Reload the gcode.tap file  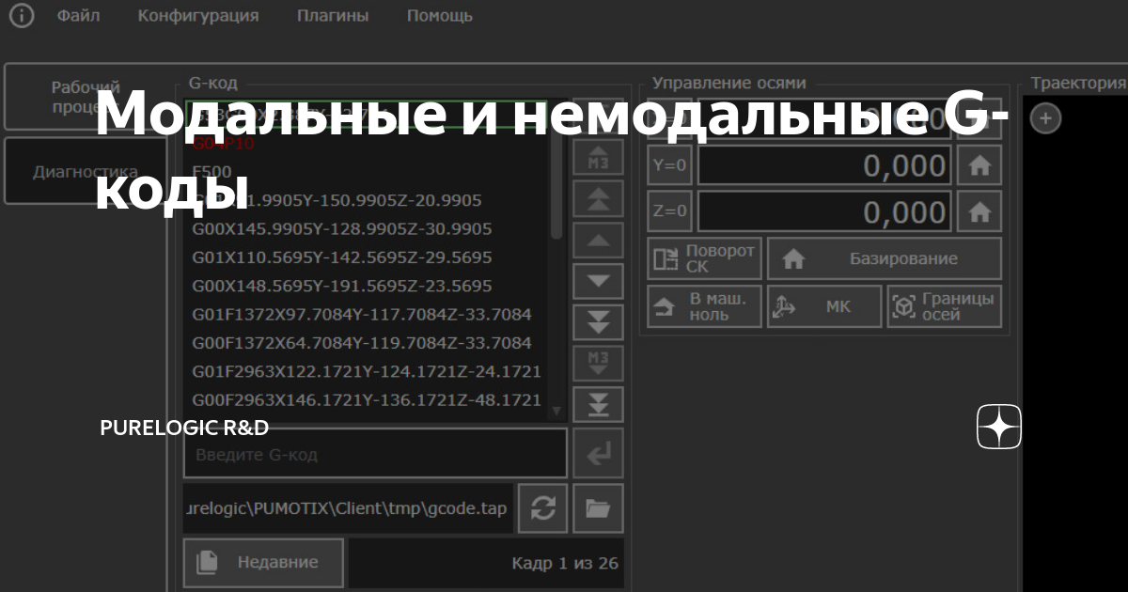tap(543, 508)
